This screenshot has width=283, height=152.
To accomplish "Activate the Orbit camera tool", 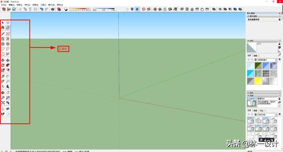I will point(3,93).
